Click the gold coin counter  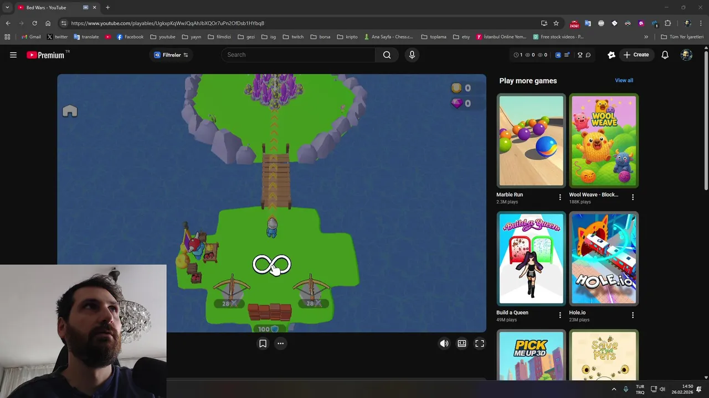(461, 88)
